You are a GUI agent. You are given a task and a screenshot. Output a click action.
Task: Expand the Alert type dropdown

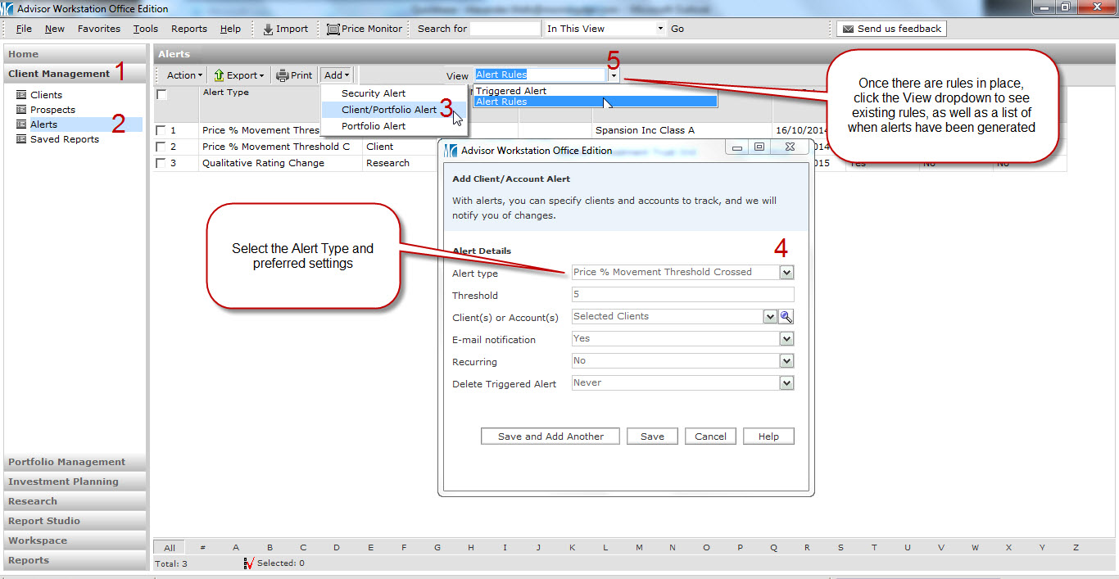point(786,273)
